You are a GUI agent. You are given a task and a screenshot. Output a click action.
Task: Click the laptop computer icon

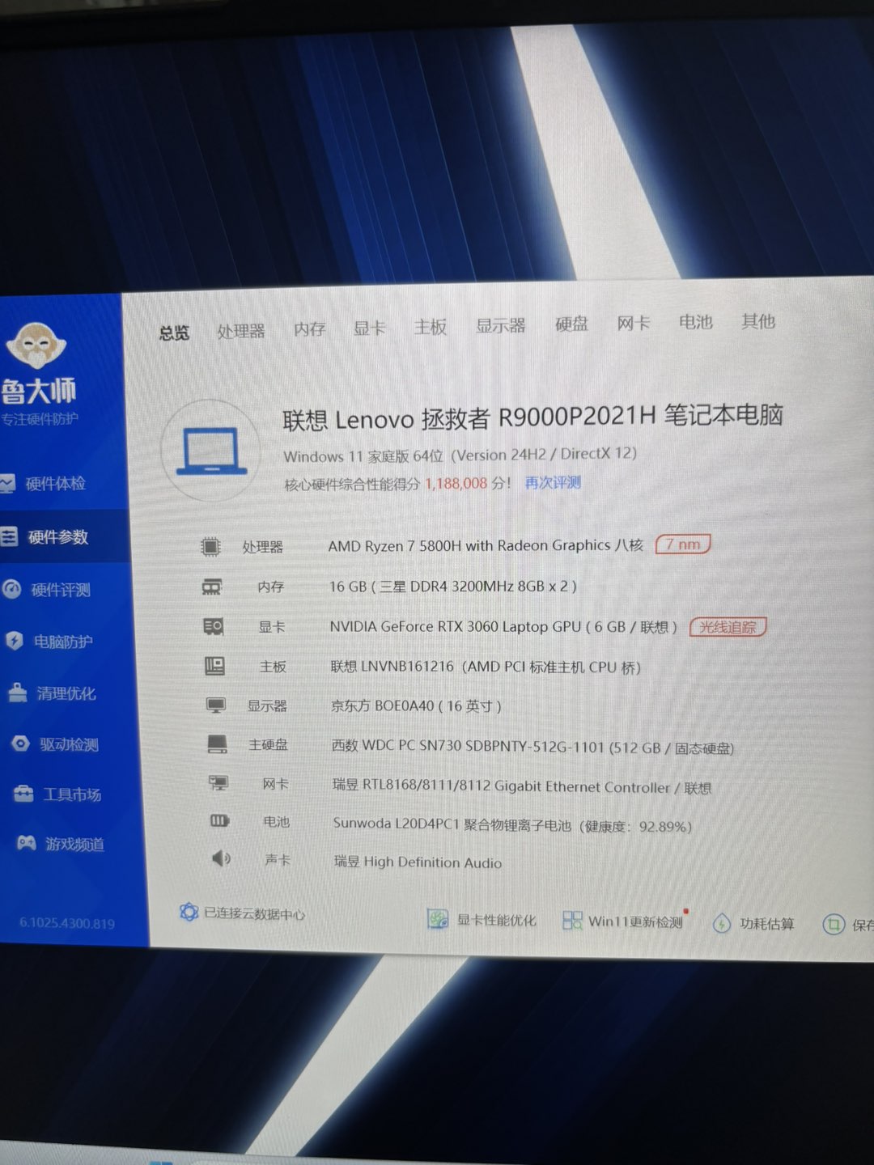pos(211,451)
